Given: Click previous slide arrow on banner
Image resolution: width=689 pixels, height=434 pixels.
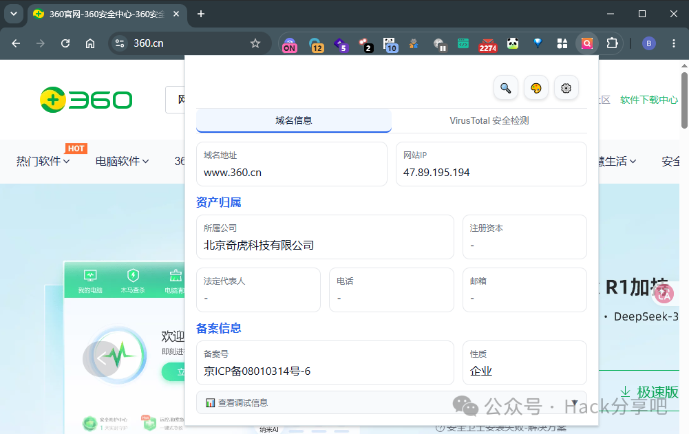Looking at the screenshot, I should tap(101, 359).
